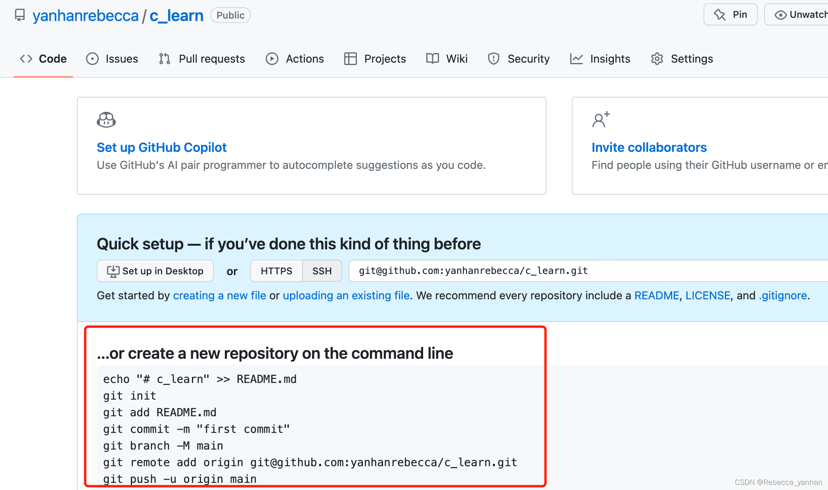The width and height of the screenshot is (828, 490).
Task: Click the yanhanrebecca owner link
Action: [x=85, y=15]
